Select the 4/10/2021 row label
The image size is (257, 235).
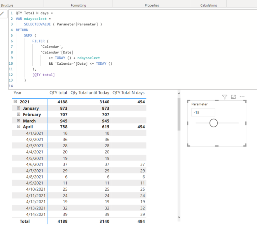coord(36,189)
